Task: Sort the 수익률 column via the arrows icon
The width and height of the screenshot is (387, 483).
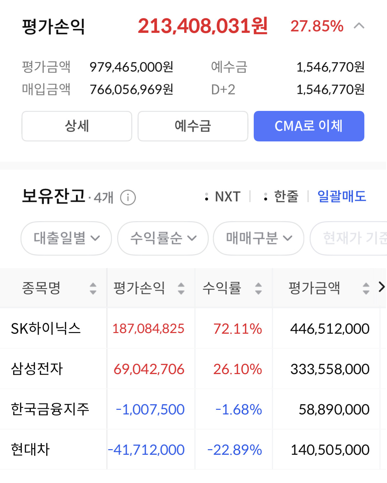Action: click(259, 288)
